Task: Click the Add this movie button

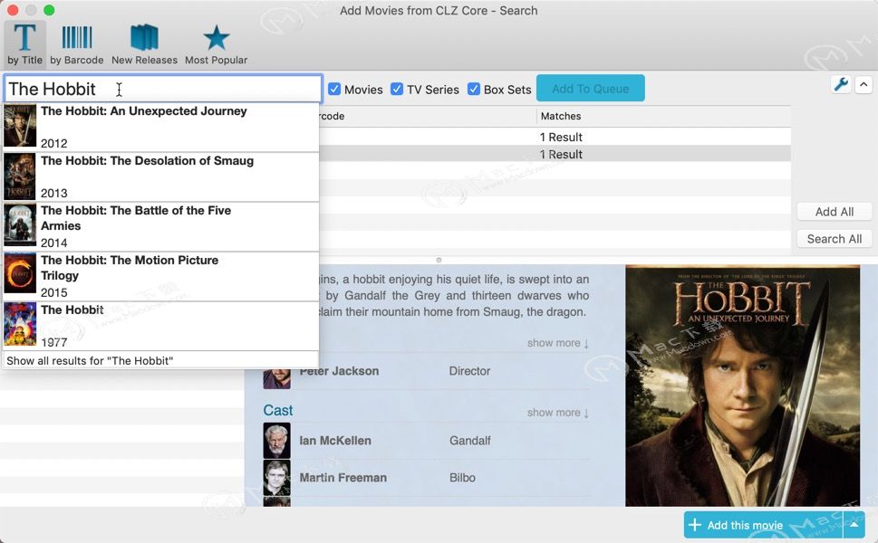Action: coord(763,525)
